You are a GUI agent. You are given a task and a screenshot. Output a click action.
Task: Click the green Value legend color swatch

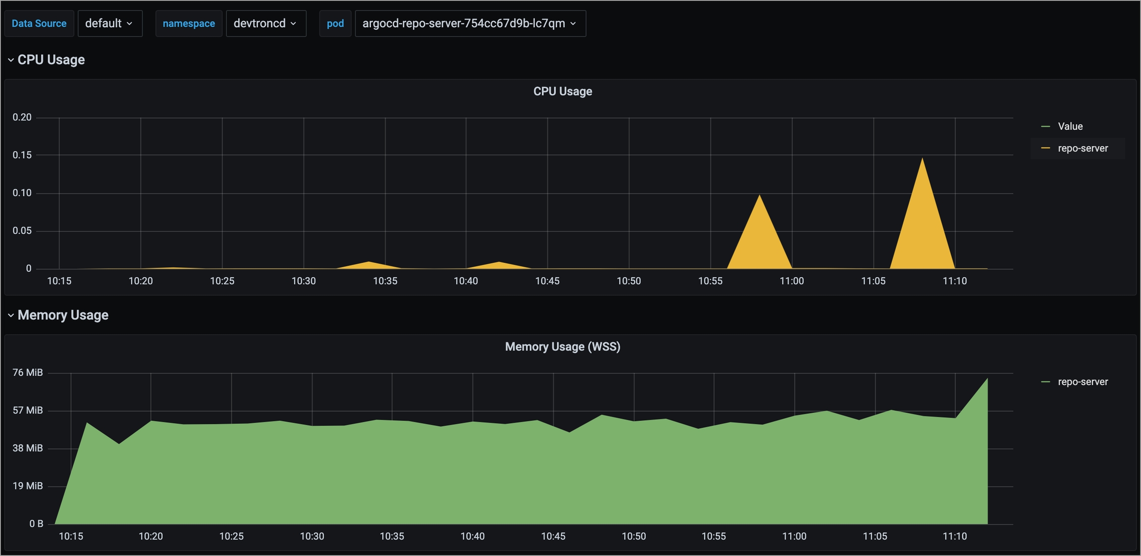coord(1045,126)
